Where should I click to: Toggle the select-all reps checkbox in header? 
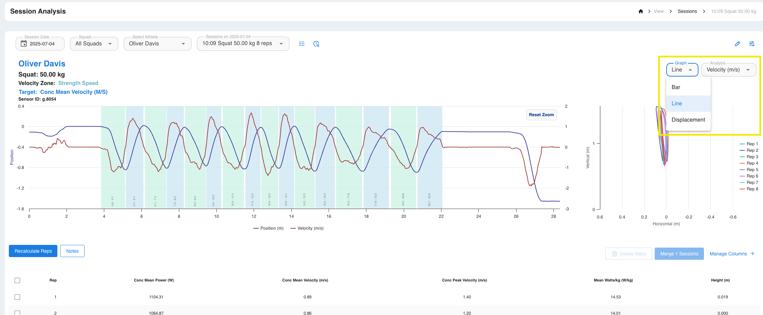pyautogui.click(x=17, y=280)
